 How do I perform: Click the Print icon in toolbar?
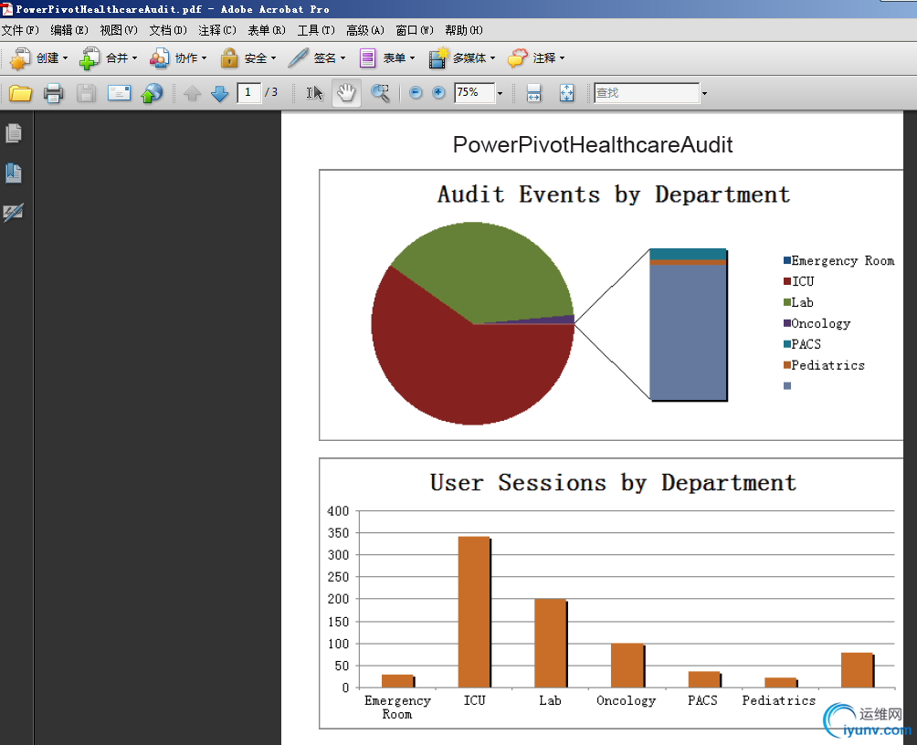[x=53, y=93]
